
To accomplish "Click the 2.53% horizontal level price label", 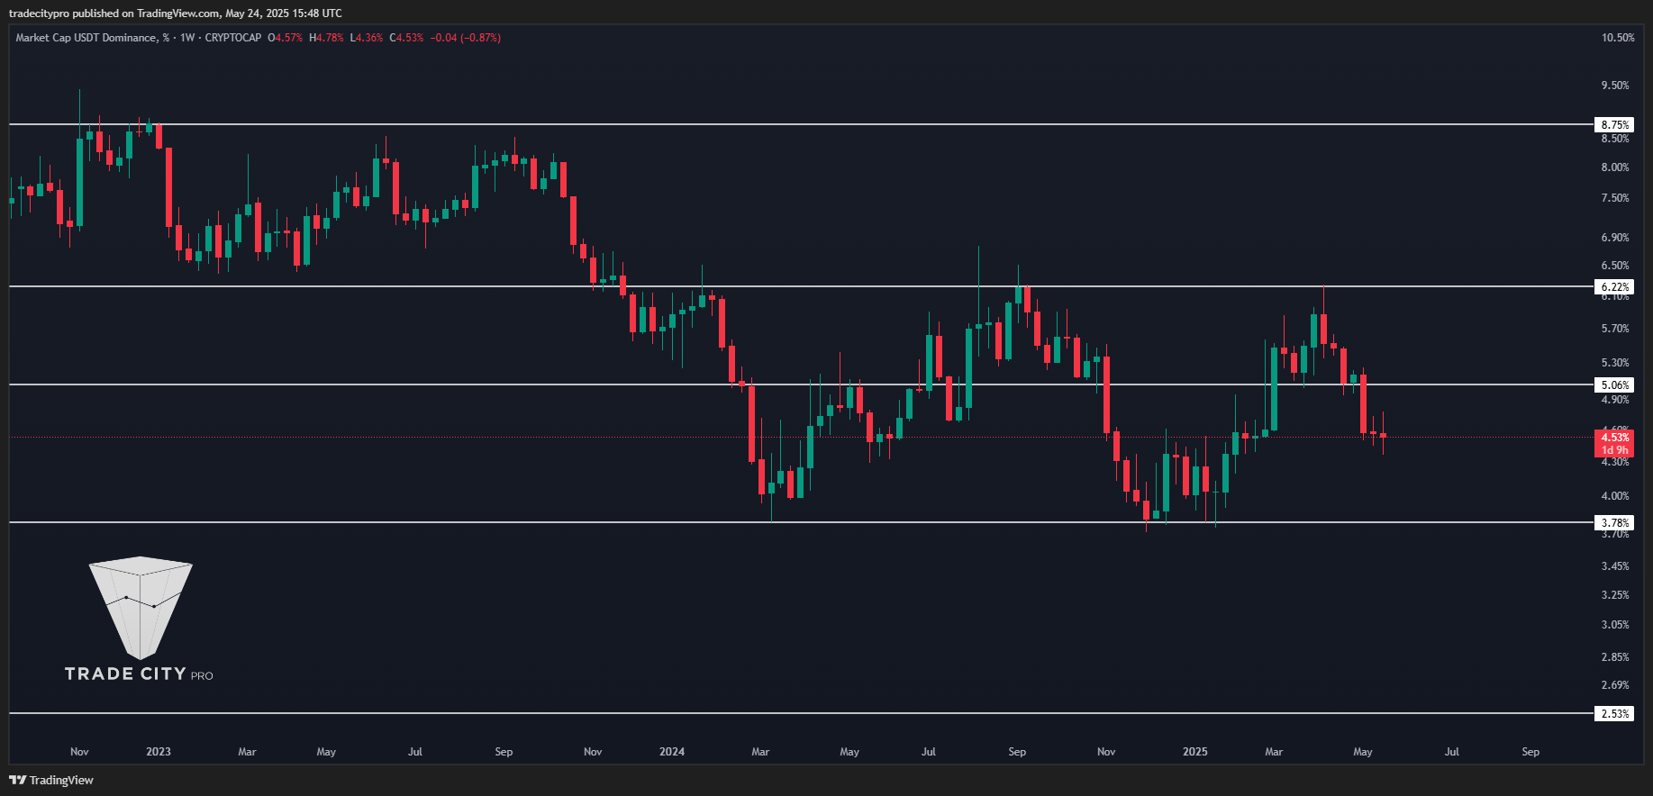I will [x=1614, y=714].
